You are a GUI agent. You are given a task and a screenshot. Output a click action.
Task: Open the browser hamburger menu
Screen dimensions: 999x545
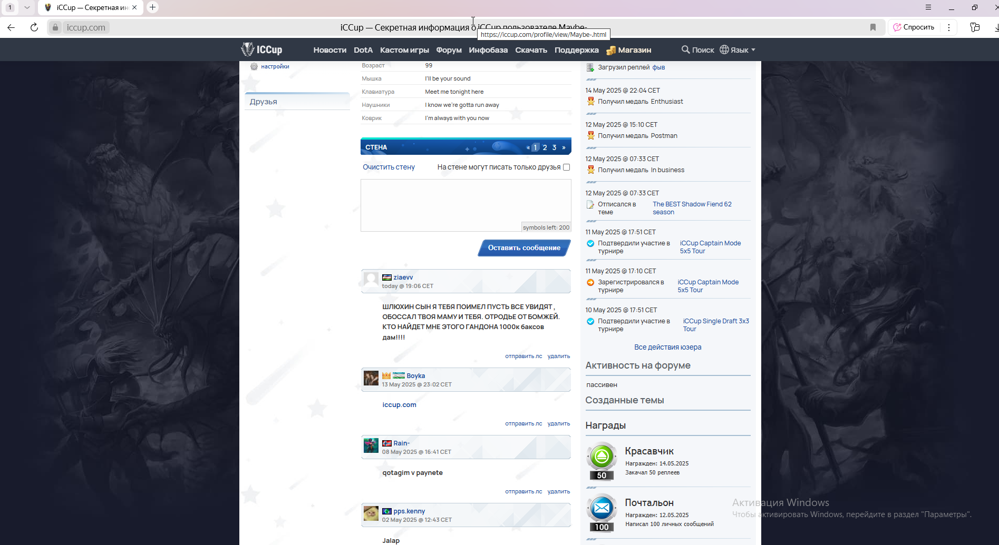tap(928, 7)
